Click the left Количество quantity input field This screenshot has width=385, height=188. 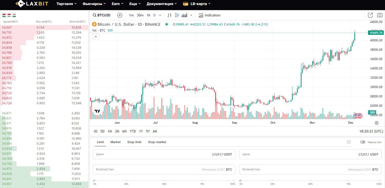tap(164, 169)
